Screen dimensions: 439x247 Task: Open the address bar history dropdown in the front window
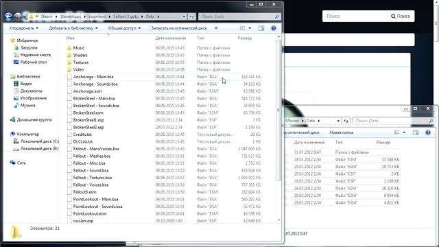[x=184, y=16]
